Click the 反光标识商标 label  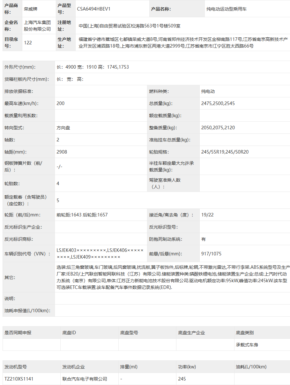coord(19,239)
